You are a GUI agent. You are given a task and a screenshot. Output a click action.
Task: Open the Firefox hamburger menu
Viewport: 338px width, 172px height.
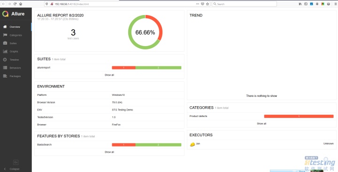coord(335,4)
